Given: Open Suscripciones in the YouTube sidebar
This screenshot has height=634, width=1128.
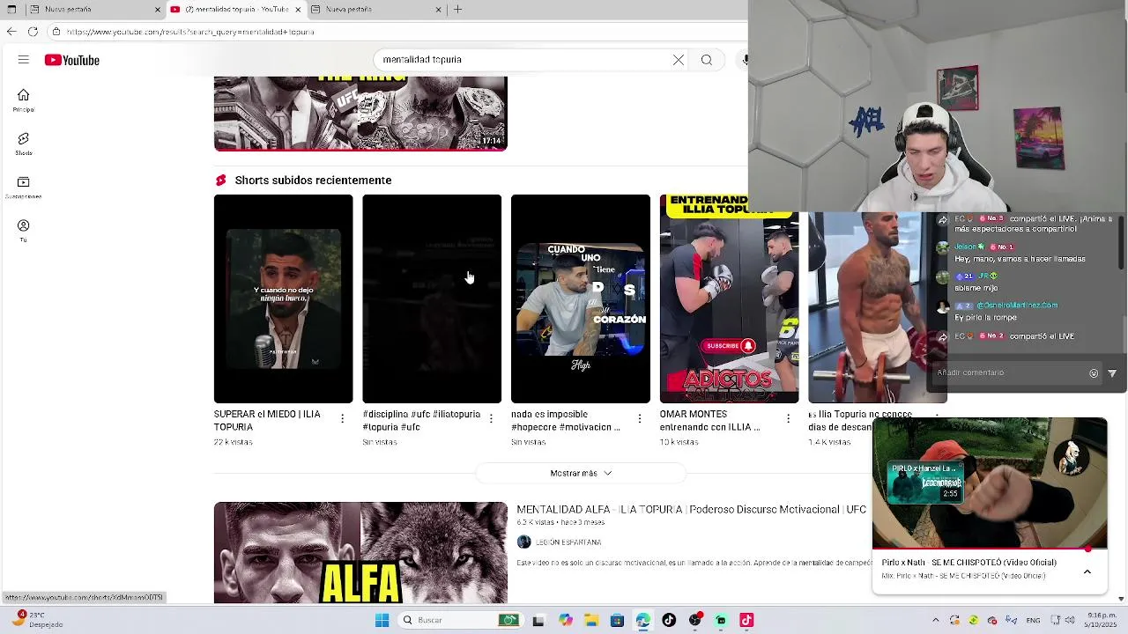Looking at the screenshot, I should point(24,188).
